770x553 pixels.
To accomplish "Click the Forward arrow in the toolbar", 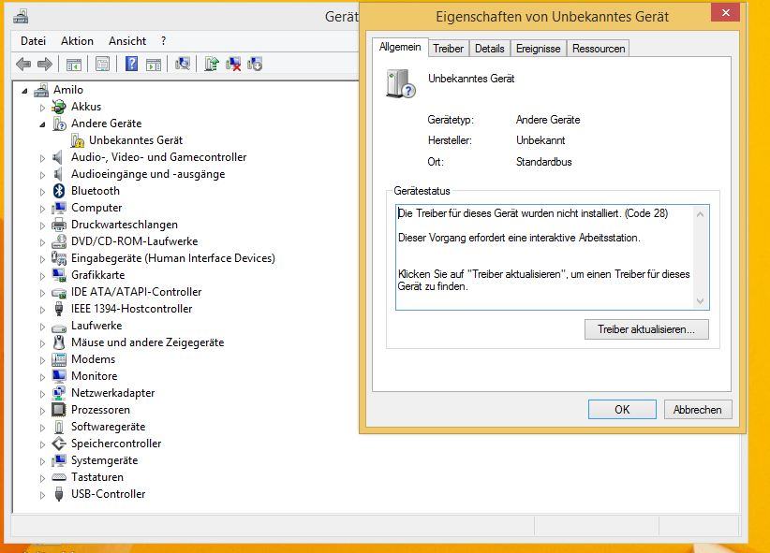I will click(x=45, y=64).
